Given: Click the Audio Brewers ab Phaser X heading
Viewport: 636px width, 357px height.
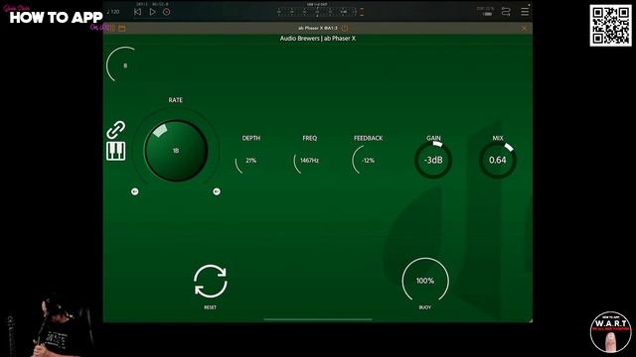Looking at the screenshot, I should pos(318,39).
